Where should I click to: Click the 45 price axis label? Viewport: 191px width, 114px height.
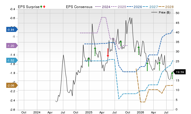177,23
